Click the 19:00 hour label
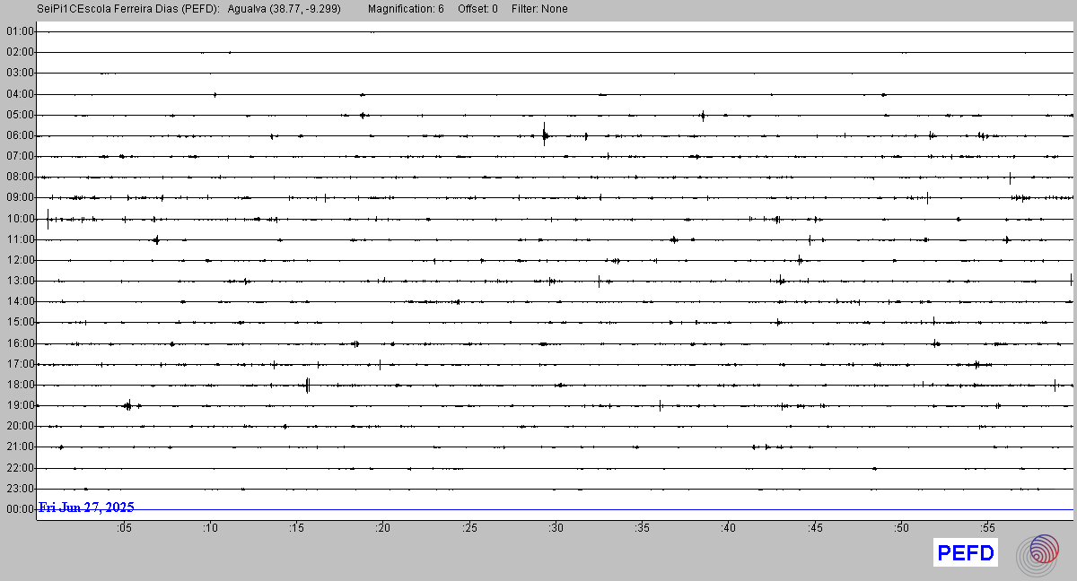 [20, 405]
